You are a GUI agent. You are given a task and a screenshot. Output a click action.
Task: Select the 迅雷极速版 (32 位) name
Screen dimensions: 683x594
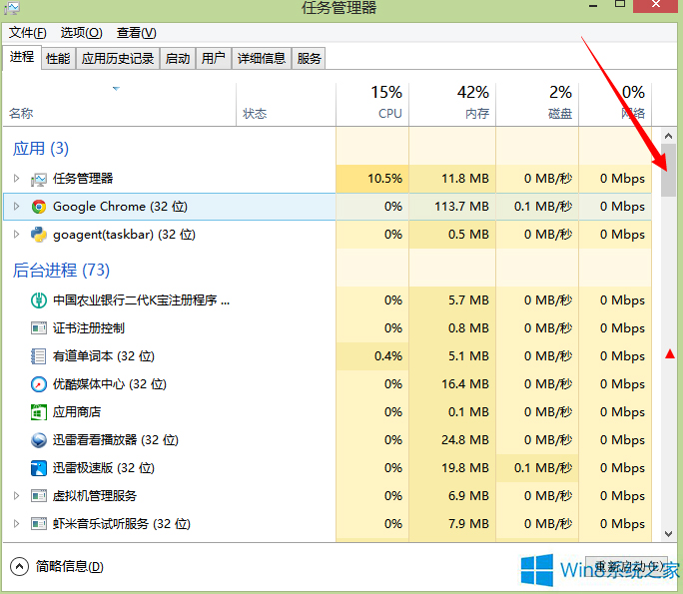point(104,468)
